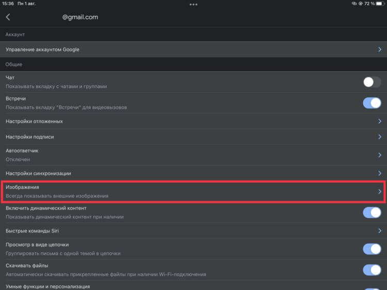Expand Настройки отложенных chevron
This screenshot has height=290, width=387.
(x=380, y=121)
